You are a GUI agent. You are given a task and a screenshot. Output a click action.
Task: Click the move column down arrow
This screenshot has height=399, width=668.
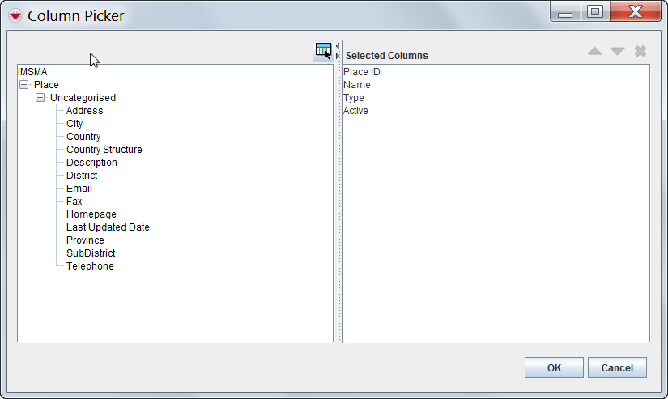coord(617,51)
